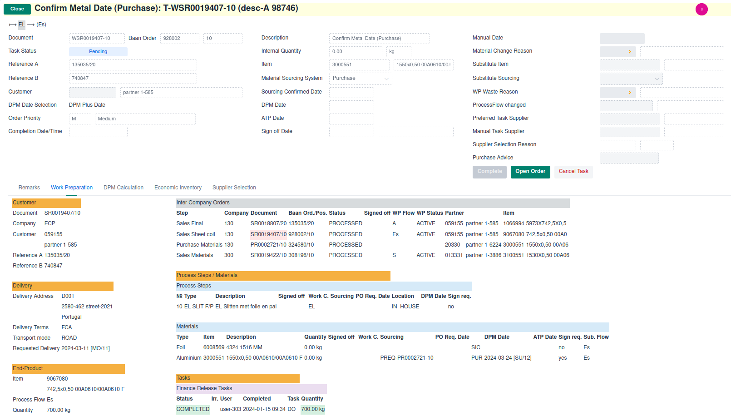Image resolution: width=731 pixels, height=416 pixels.
Task: Expand Substitute Sourcing dropdown
Action: pos(631,79)
